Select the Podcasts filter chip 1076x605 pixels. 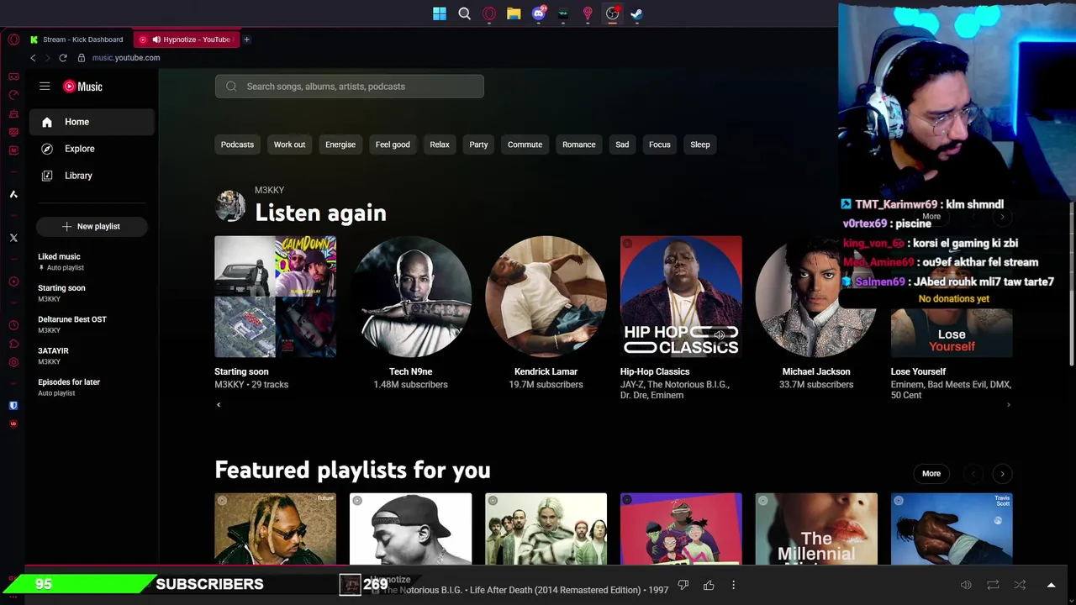click(237, 145)
